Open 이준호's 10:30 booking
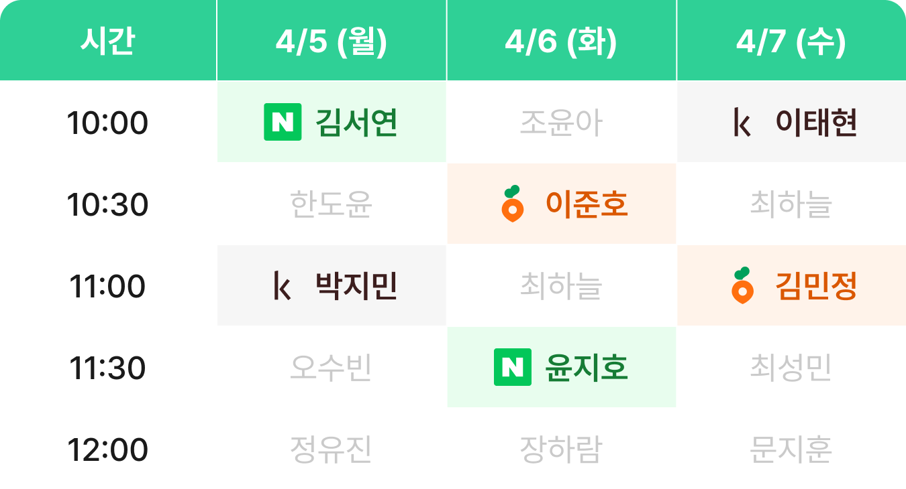906x489 pixels. tap(587, 204)
